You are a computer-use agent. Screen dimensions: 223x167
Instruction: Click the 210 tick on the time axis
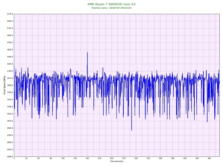point(100,158)
